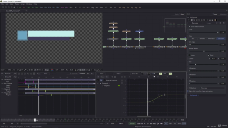Click the None button in spline editor
Image resolution: width=228 pixels, height=128 pixels.
[x=102, y=77]
